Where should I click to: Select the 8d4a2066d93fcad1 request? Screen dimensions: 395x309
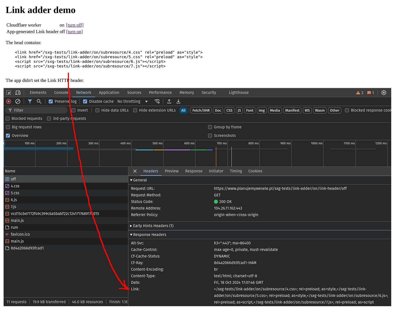coord(66,248)
